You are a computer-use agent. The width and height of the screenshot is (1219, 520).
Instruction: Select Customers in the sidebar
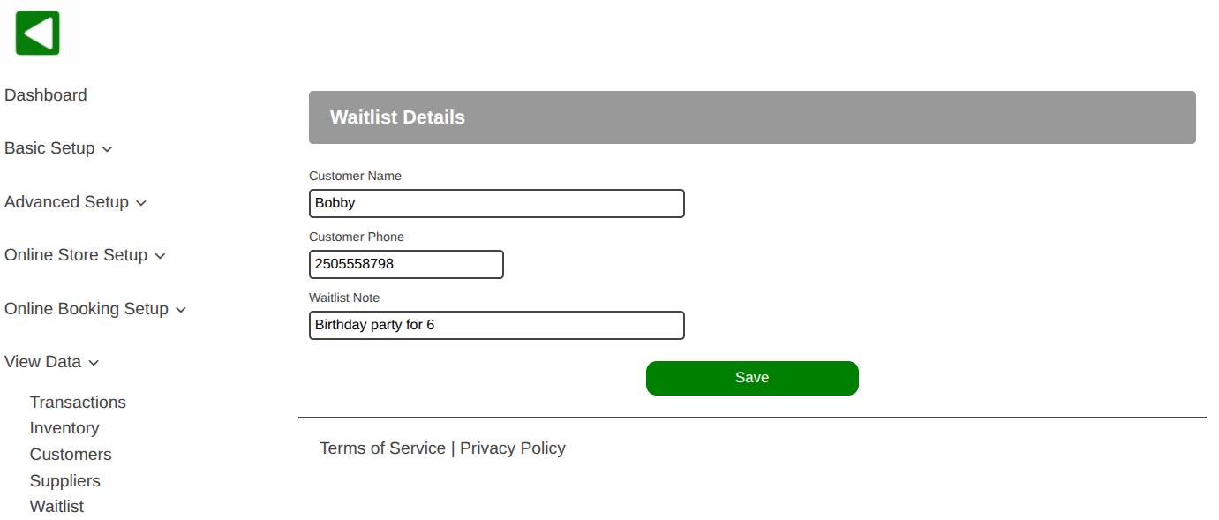click(x=71, y=455)
